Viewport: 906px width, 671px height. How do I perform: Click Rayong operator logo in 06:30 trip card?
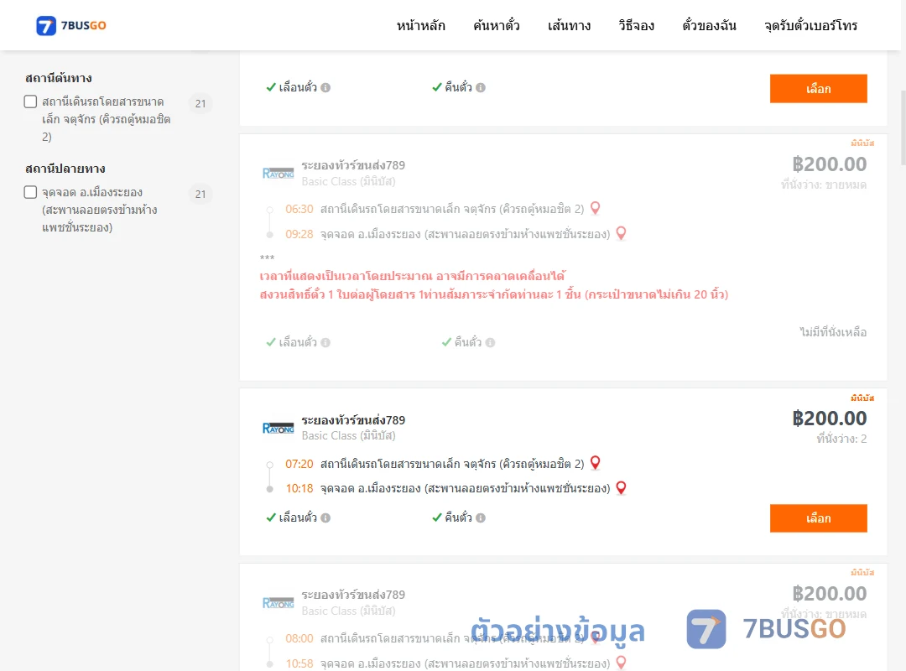(278, 174)
